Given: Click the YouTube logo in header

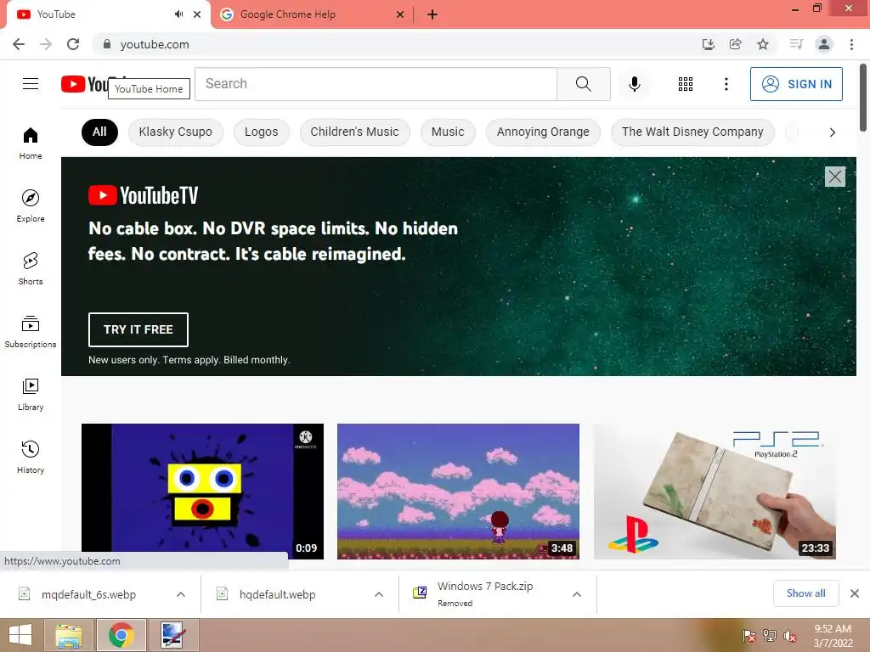Looking at the screenshot, I should click(85, 84).
